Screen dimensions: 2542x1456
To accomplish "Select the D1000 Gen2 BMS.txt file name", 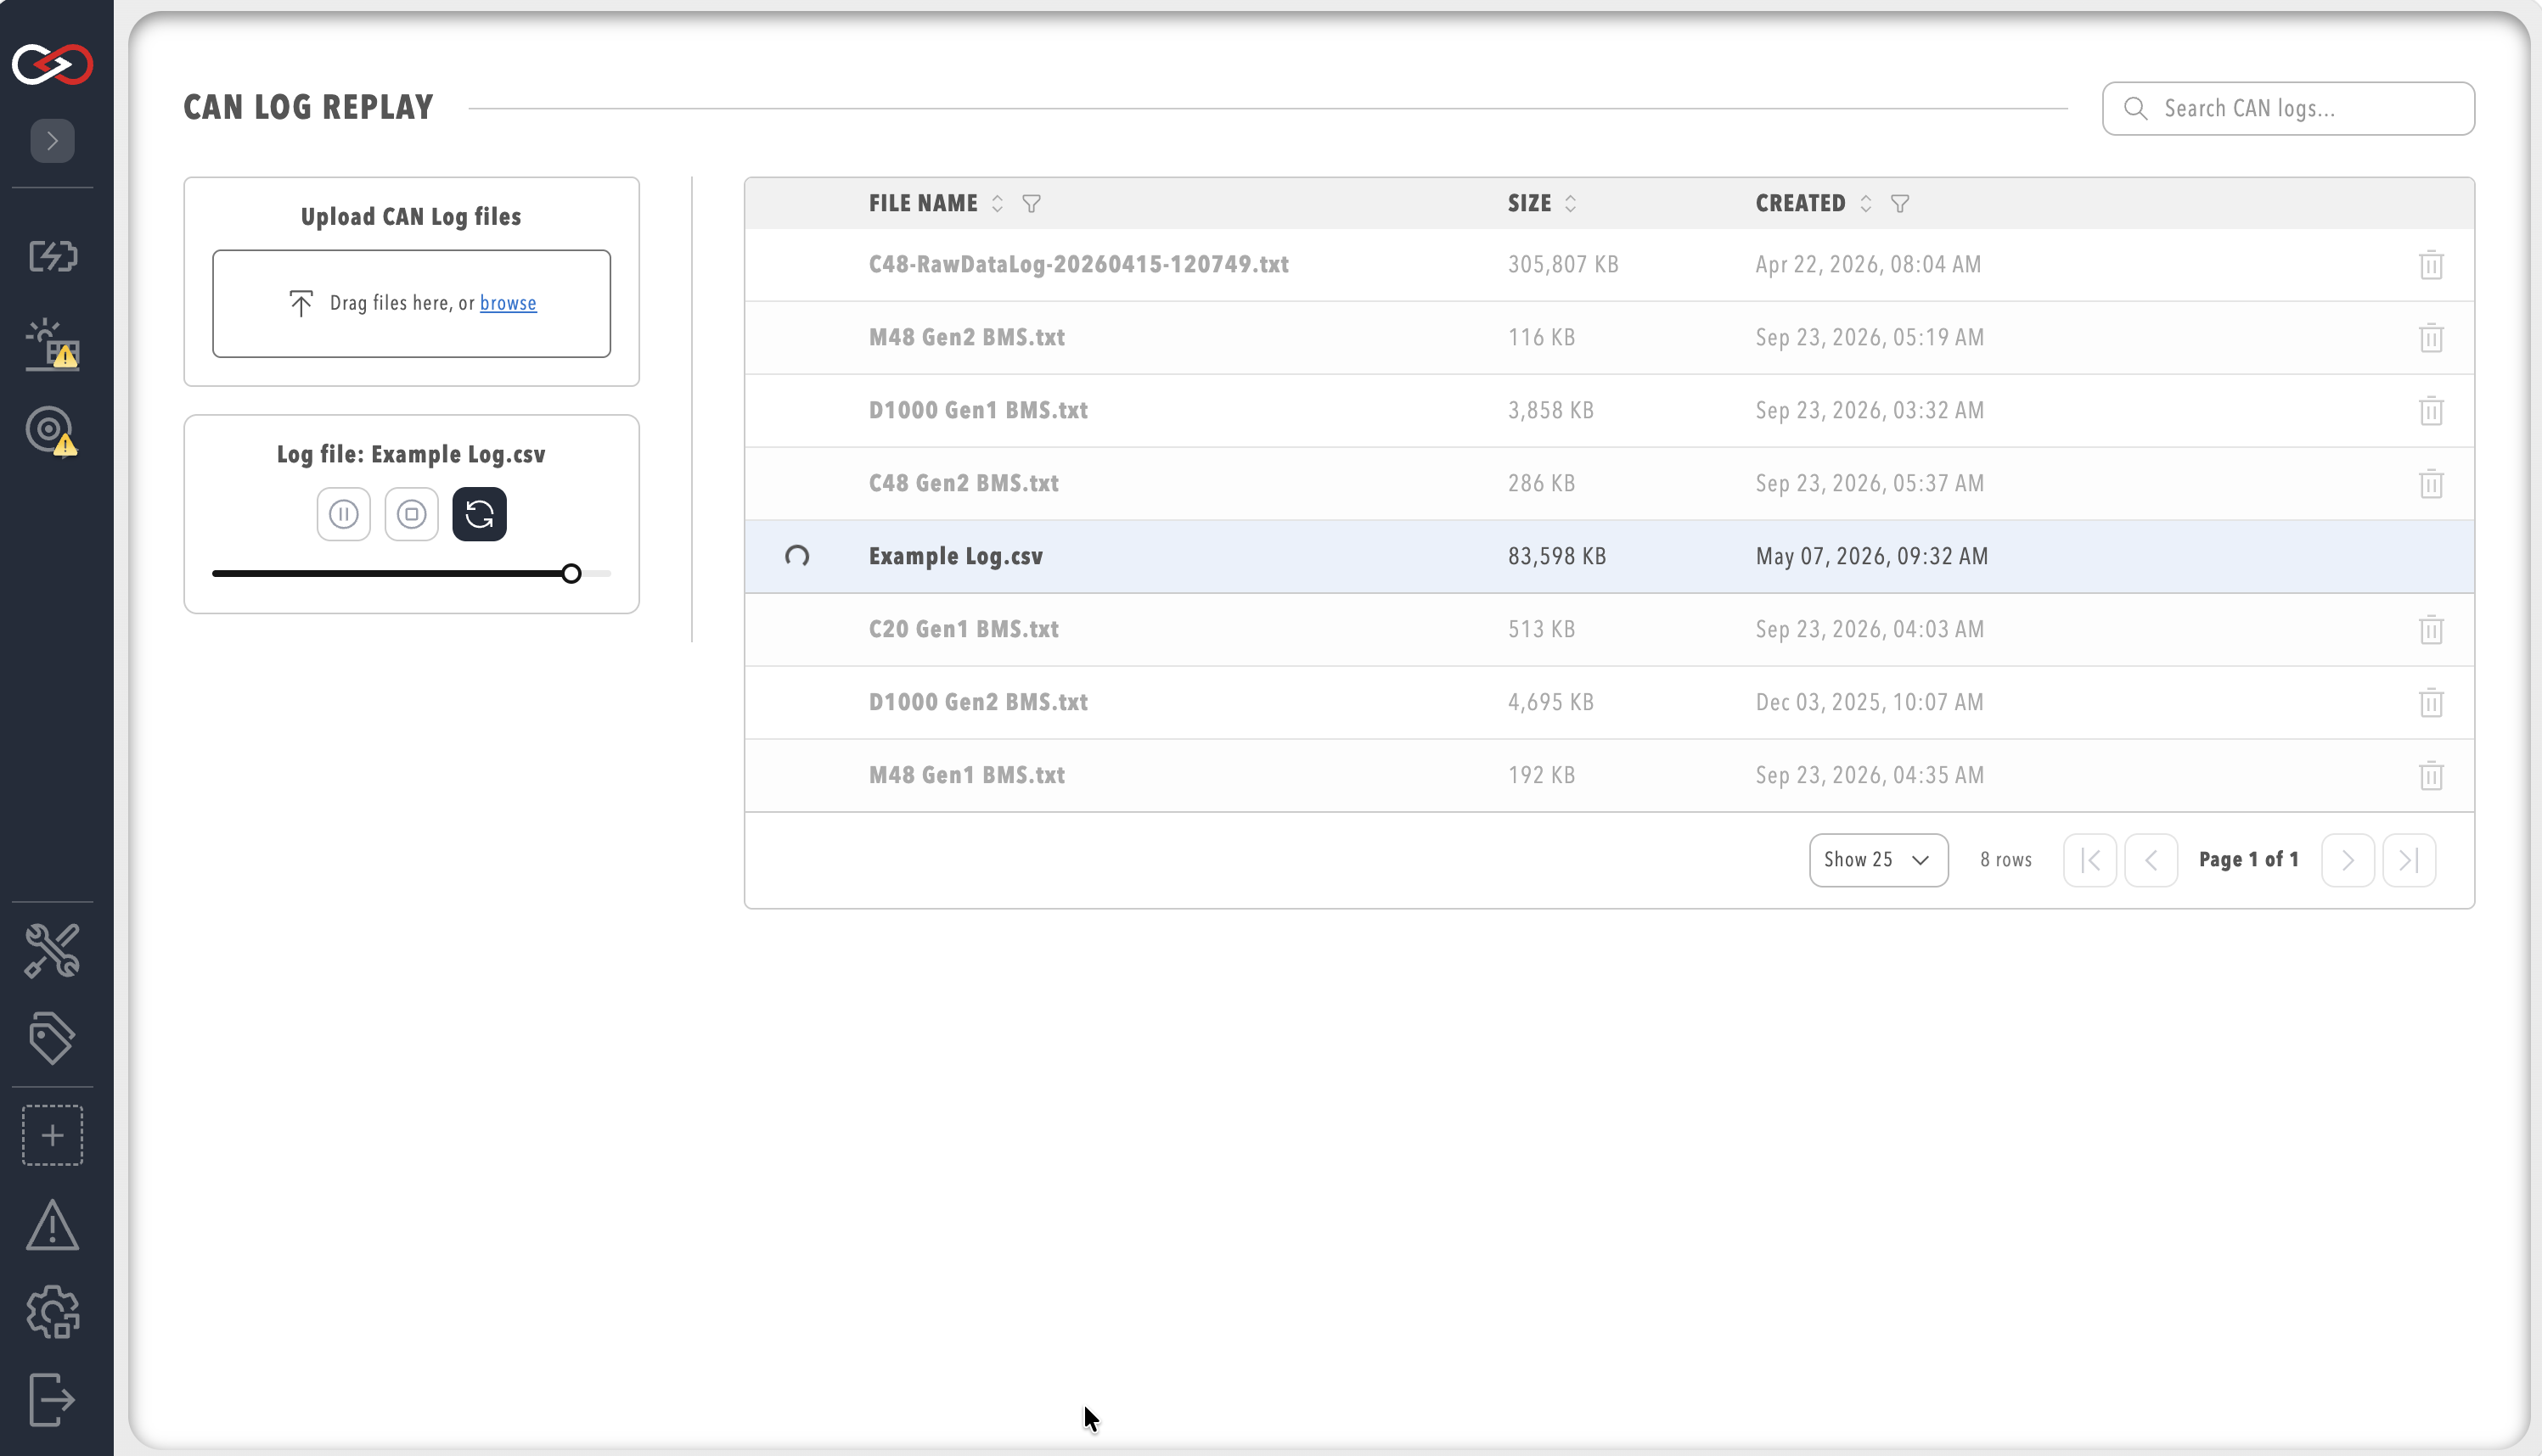I will pyautogui.click(x=978, y=702).
